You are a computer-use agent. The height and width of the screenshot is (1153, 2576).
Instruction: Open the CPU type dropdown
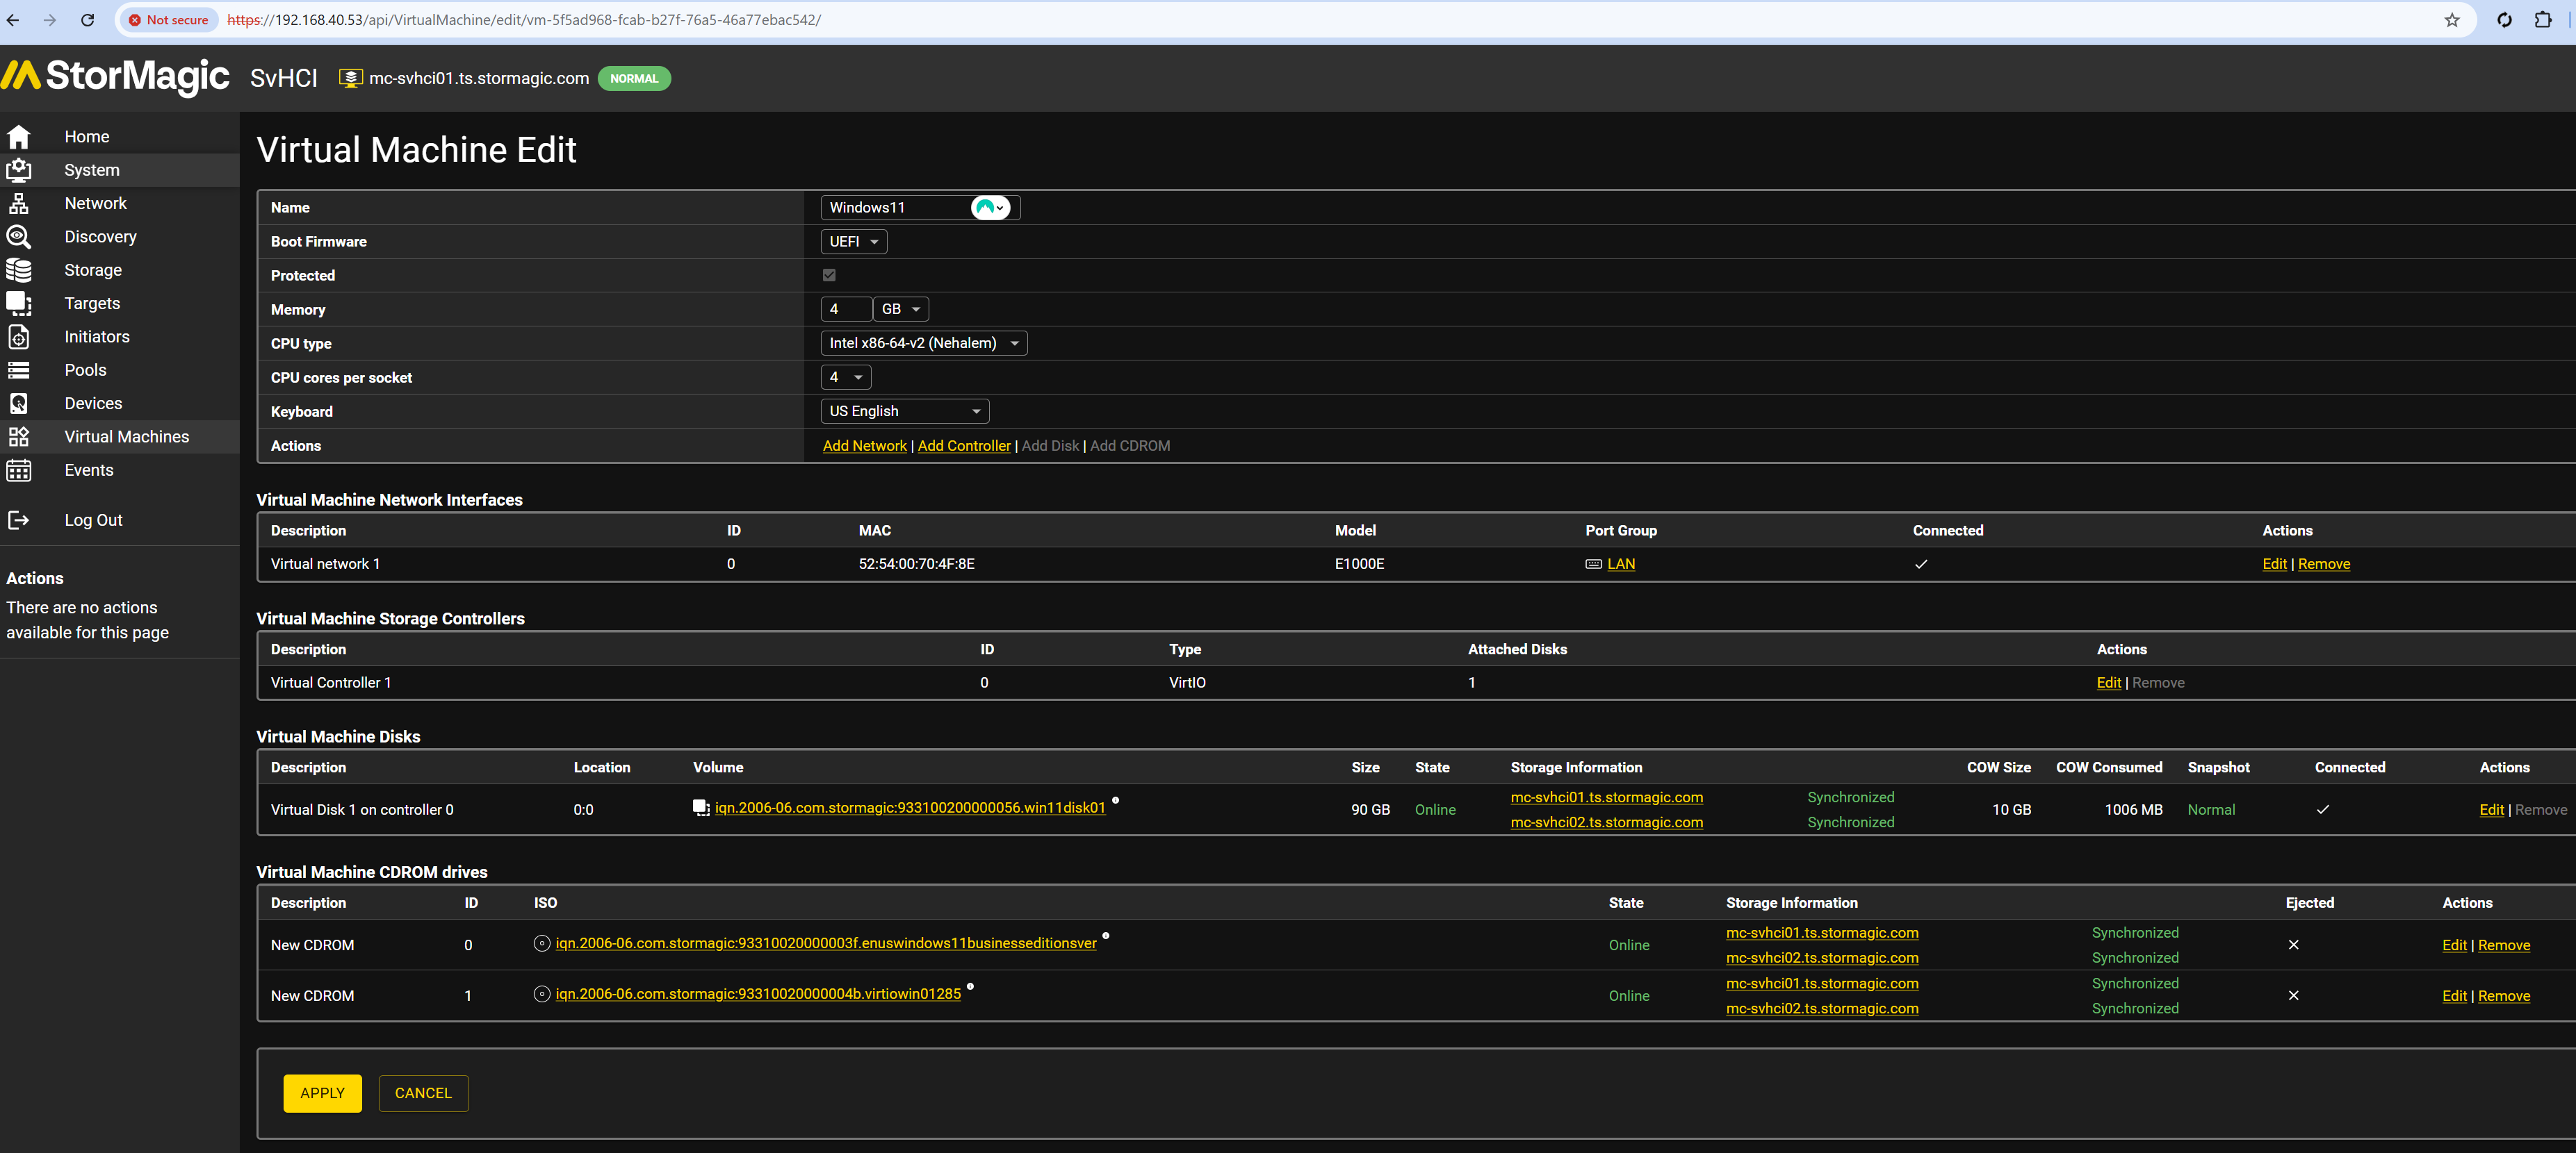point(923,344)
